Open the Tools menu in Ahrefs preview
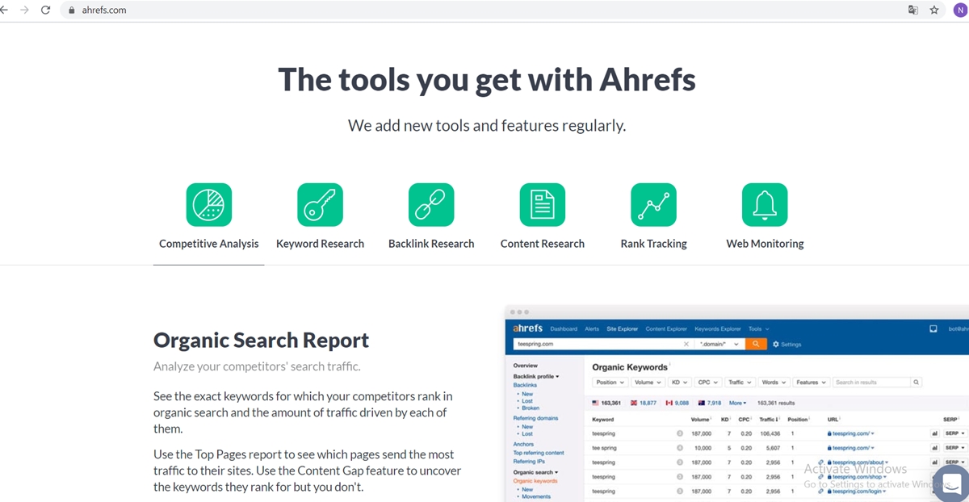 758,329
